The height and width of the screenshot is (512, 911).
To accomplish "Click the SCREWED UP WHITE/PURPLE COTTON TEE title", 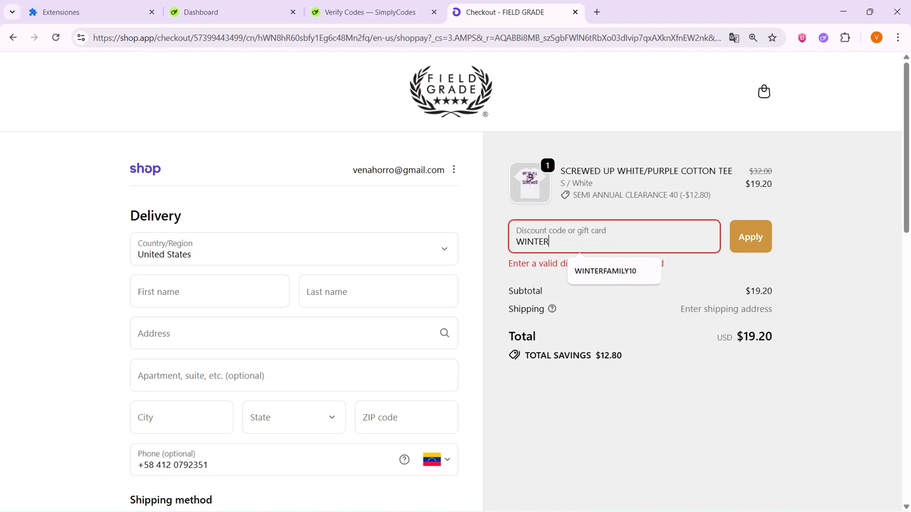I will coord(646,170).
